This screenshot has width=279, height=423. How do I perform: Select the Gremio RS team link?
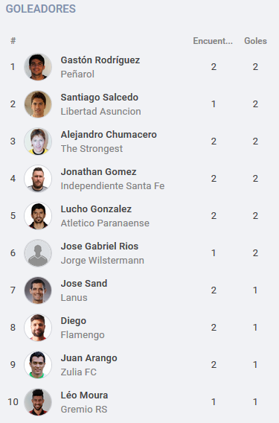click(84, 410)
